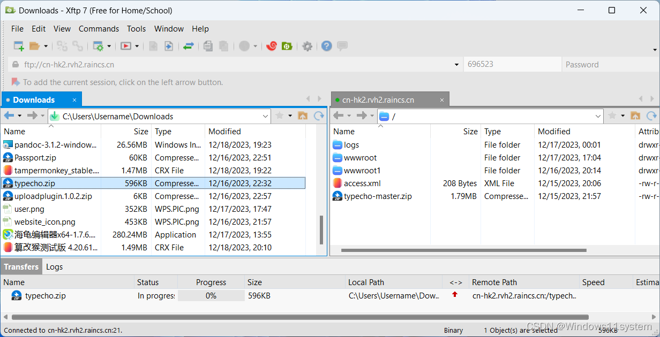Click the Session Properties gear-window icon
This screenshot has height=337, width=660.
(98, 46)
